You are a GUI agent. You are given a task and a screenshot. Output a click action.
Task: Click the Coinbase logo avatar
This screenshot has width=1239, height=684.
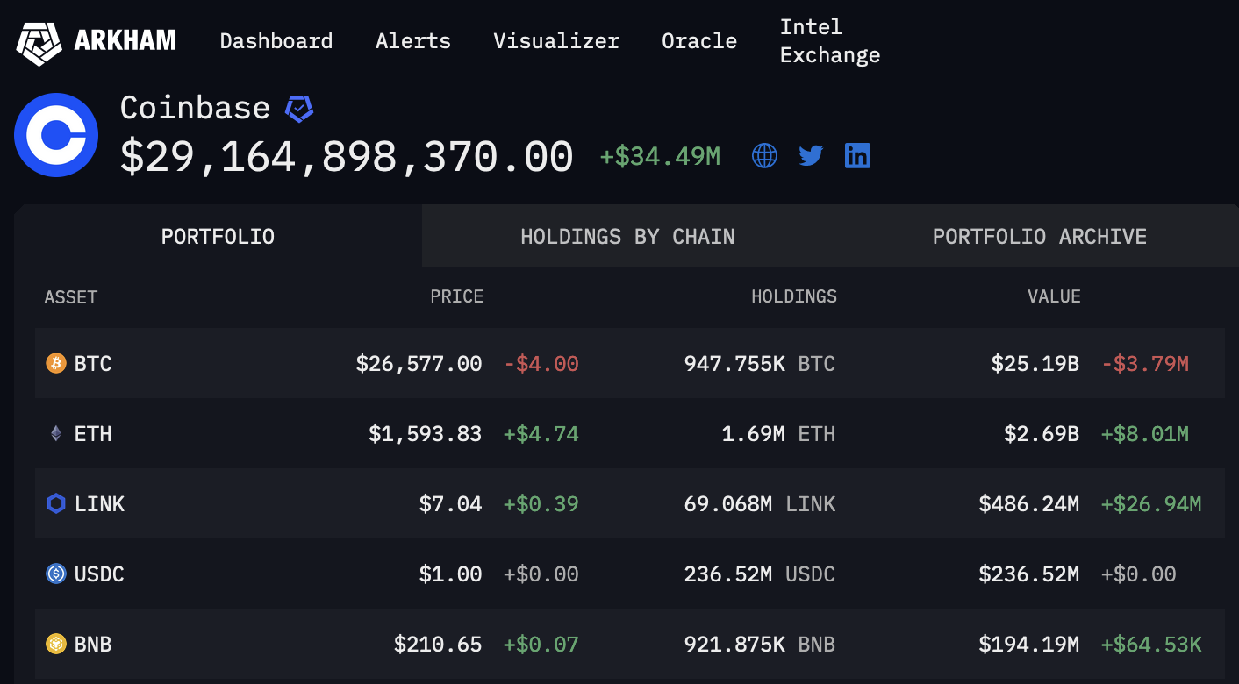(x=56, y=135)
